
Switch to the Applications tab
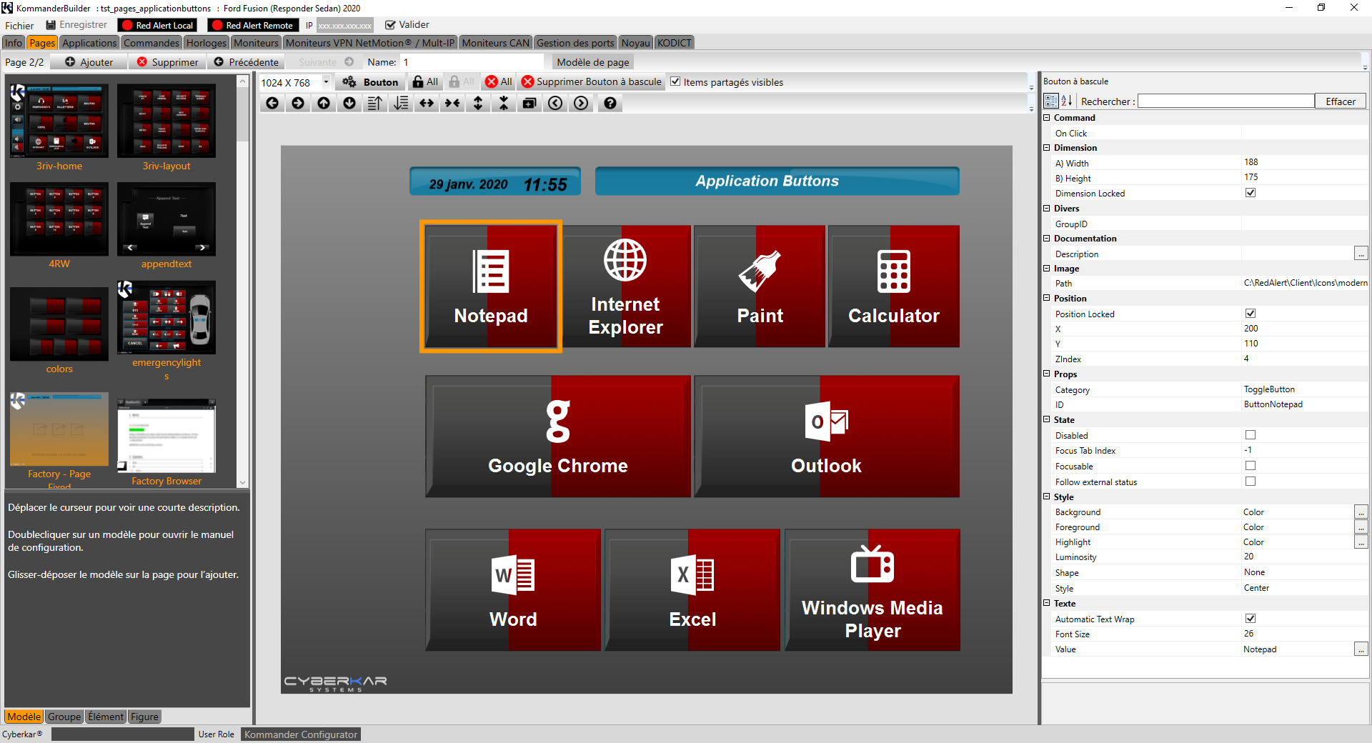pyautogui.click(x=89, y=42)
